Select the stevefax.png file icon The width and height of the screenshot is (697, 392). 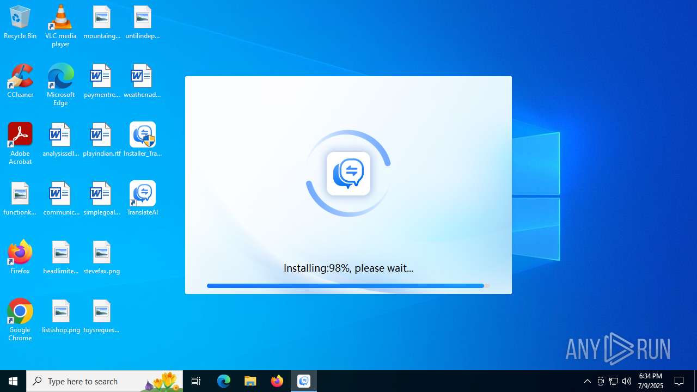point(102,258)
